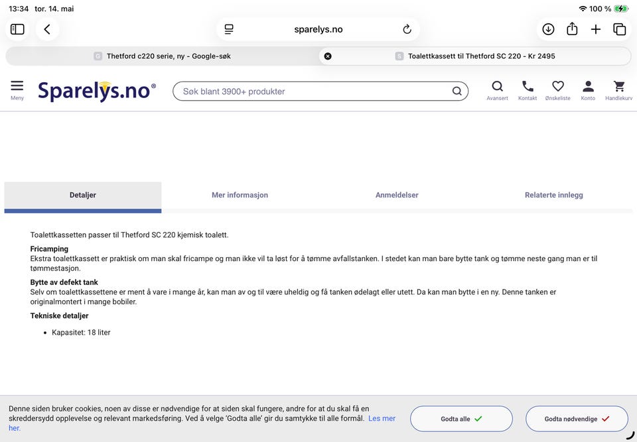This screenshot has height=442, width=637.
Task: Click the Tekniske detaljer heading
Action: tap(59, 315)
